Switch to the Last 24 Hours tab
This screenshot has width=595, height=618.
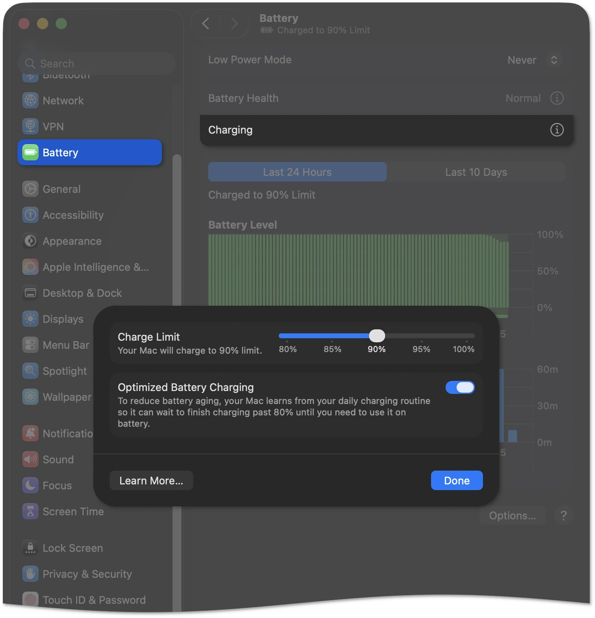[297, 172]
